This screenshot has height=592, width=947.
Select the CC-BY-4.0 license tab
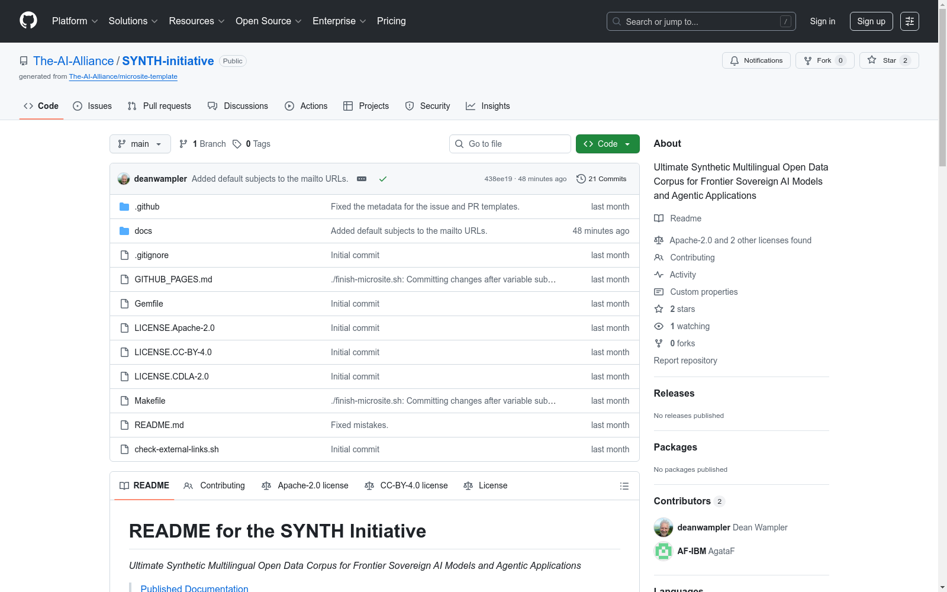coord(406,485)
